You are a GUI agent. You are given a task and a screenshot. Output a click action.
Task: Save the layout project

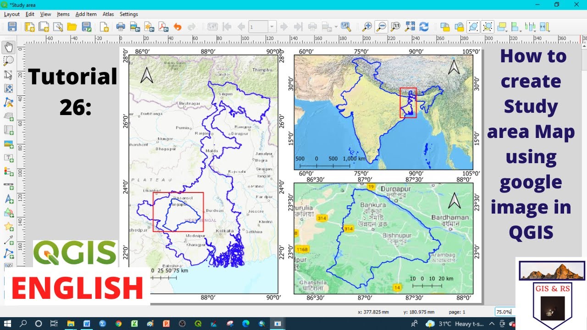pyautogui.click(x=12, y=27)
